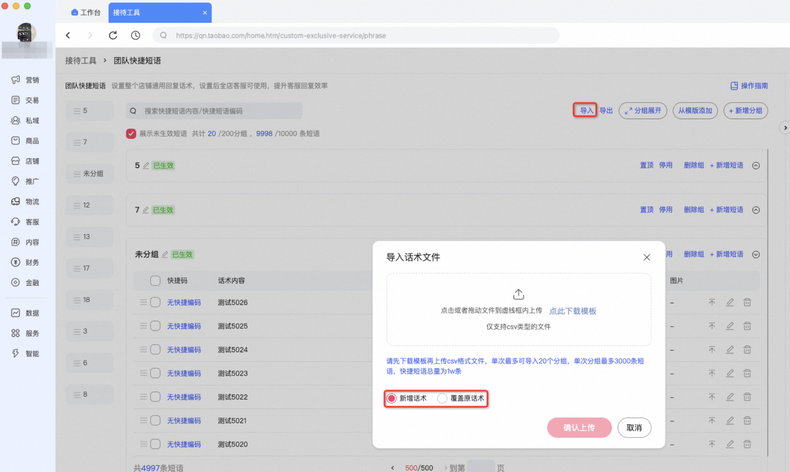Click 新增短语 for group 5
The height and width of the screenshot is (472, 790).
727,165
